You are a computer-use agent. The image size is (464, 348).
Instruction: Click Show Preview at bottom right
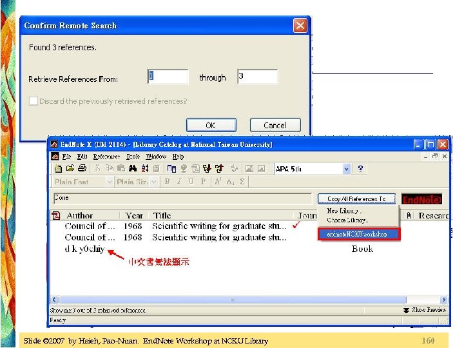424,310
